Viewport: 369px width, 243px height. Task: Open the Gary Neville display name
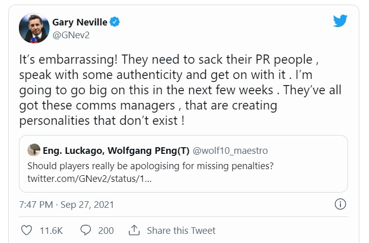80,22
